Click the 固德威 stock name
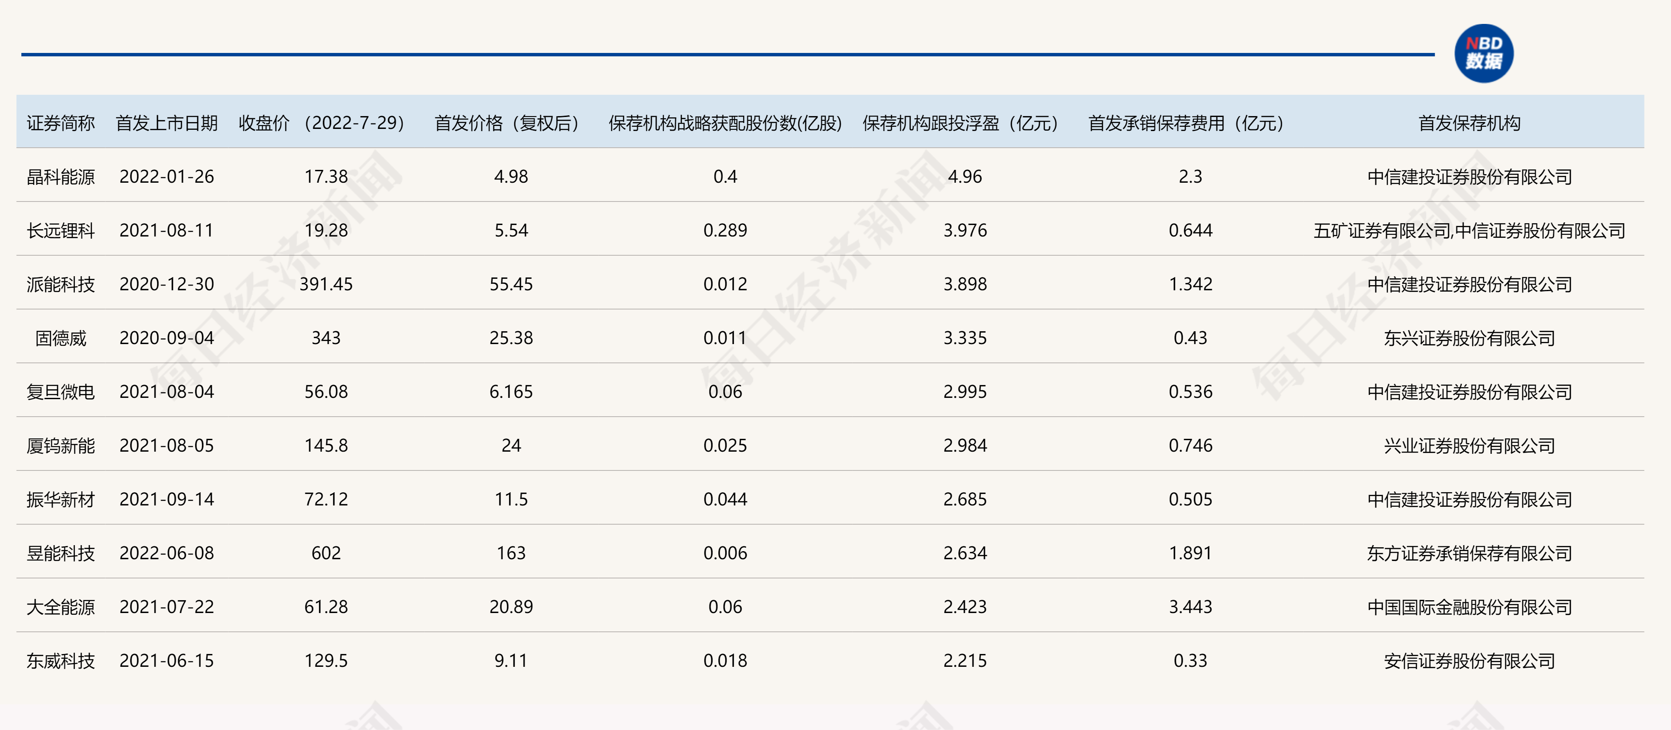 pyautogui.click(x=60, y=339)
